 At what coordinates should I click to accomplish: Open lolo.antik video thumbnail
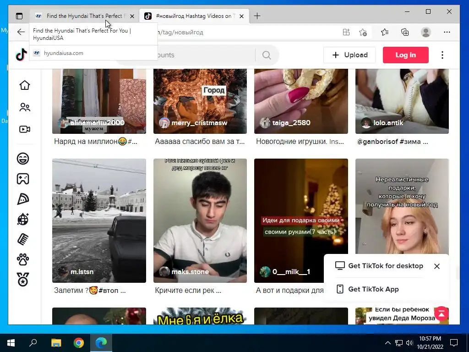coord(402,101)
